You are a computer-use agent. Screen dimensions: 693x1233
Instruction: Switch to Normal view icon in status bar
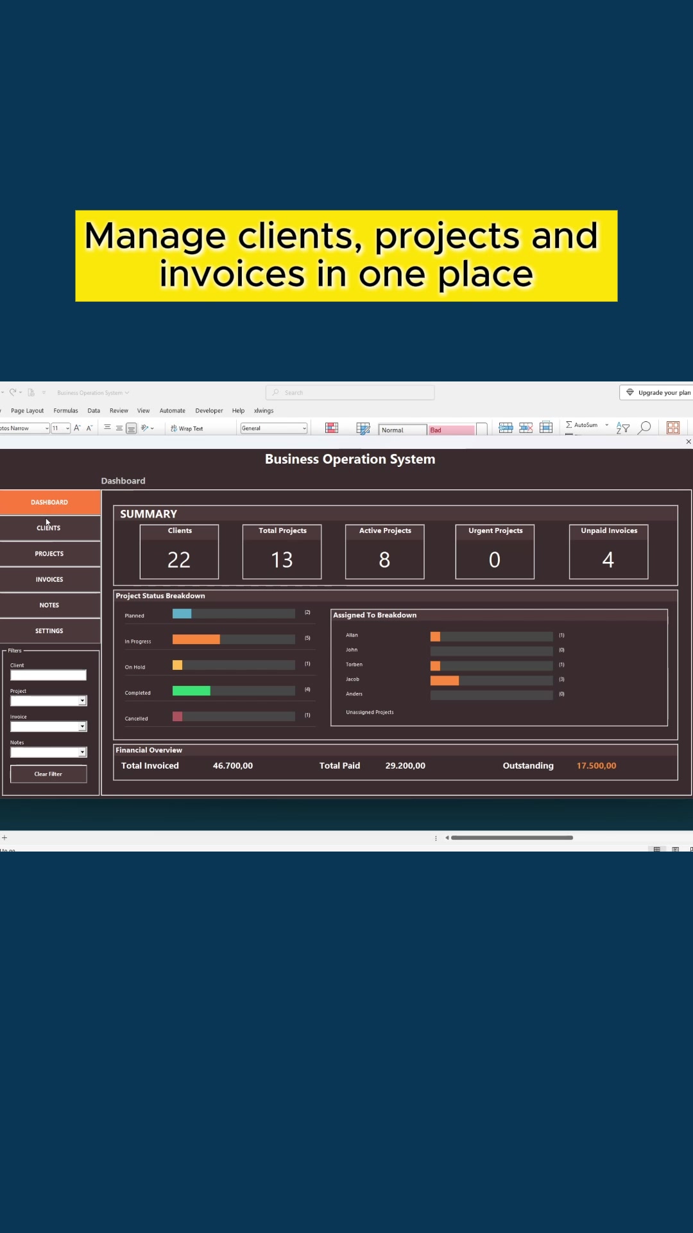[656, 849]
